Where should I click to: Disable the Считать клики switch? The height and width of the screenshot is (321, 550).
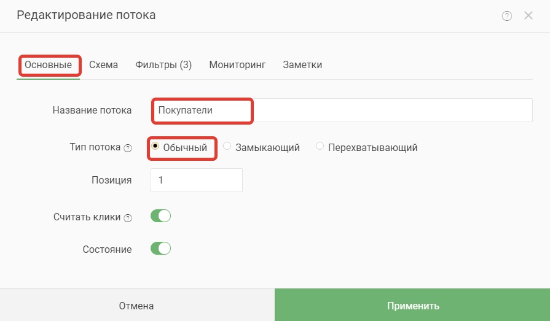[160, 216]
